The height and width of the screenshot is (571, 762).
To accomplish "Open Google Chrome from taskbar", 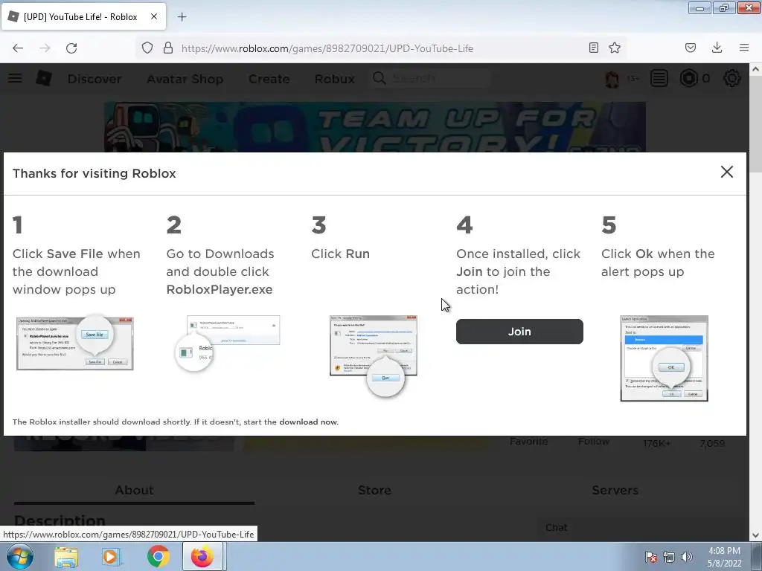I will pyautogui.click(x=158, y=556).
